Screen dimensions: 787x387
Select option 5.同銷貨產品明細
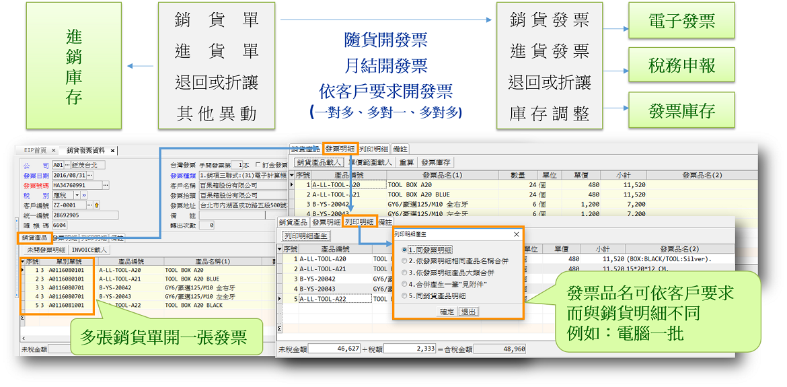click(404, 295)
